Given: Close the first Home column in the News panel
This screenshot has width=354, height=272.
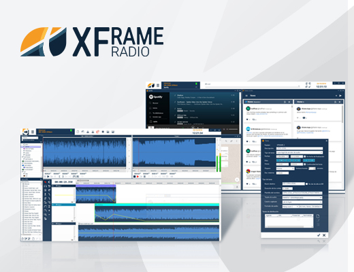Looking at the screenshot, I should click(289, 102).
